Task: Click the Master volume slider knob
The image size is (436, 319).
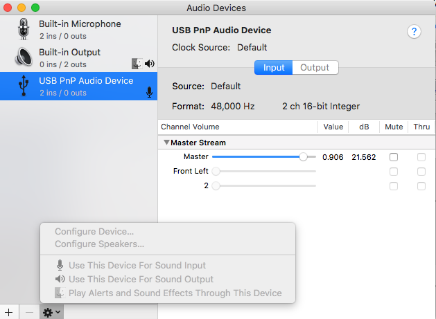Action: click(303, 157)
